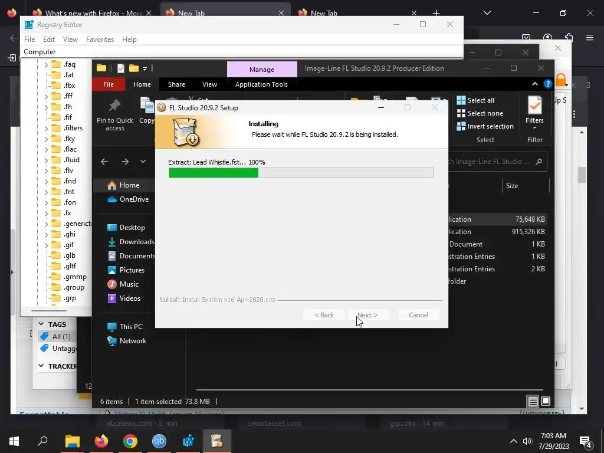
Task: Open the Share ribbon tab
Action: (x=176, y=84)
